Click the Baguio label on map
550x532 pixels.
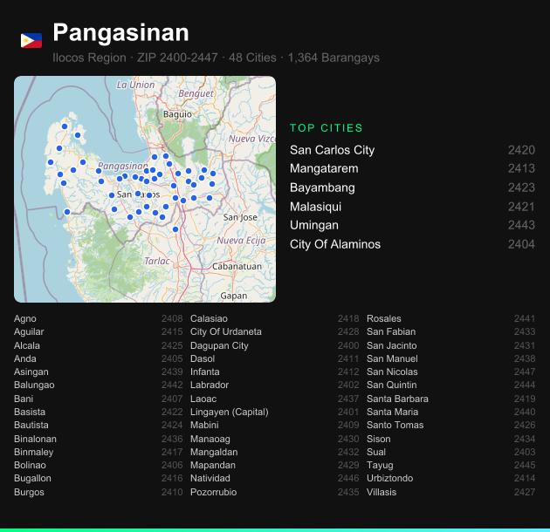[177, 114]
